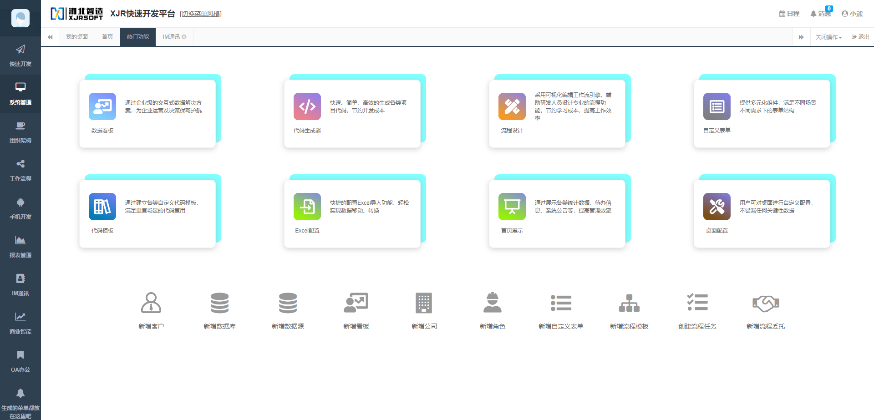This screenshot has width=874, height=420.
Task: Click the 流程设计 icon
Action: point(512,106)
